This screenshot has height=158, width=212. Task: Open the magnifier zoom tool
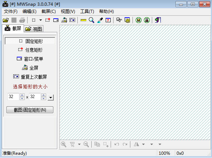92,20
